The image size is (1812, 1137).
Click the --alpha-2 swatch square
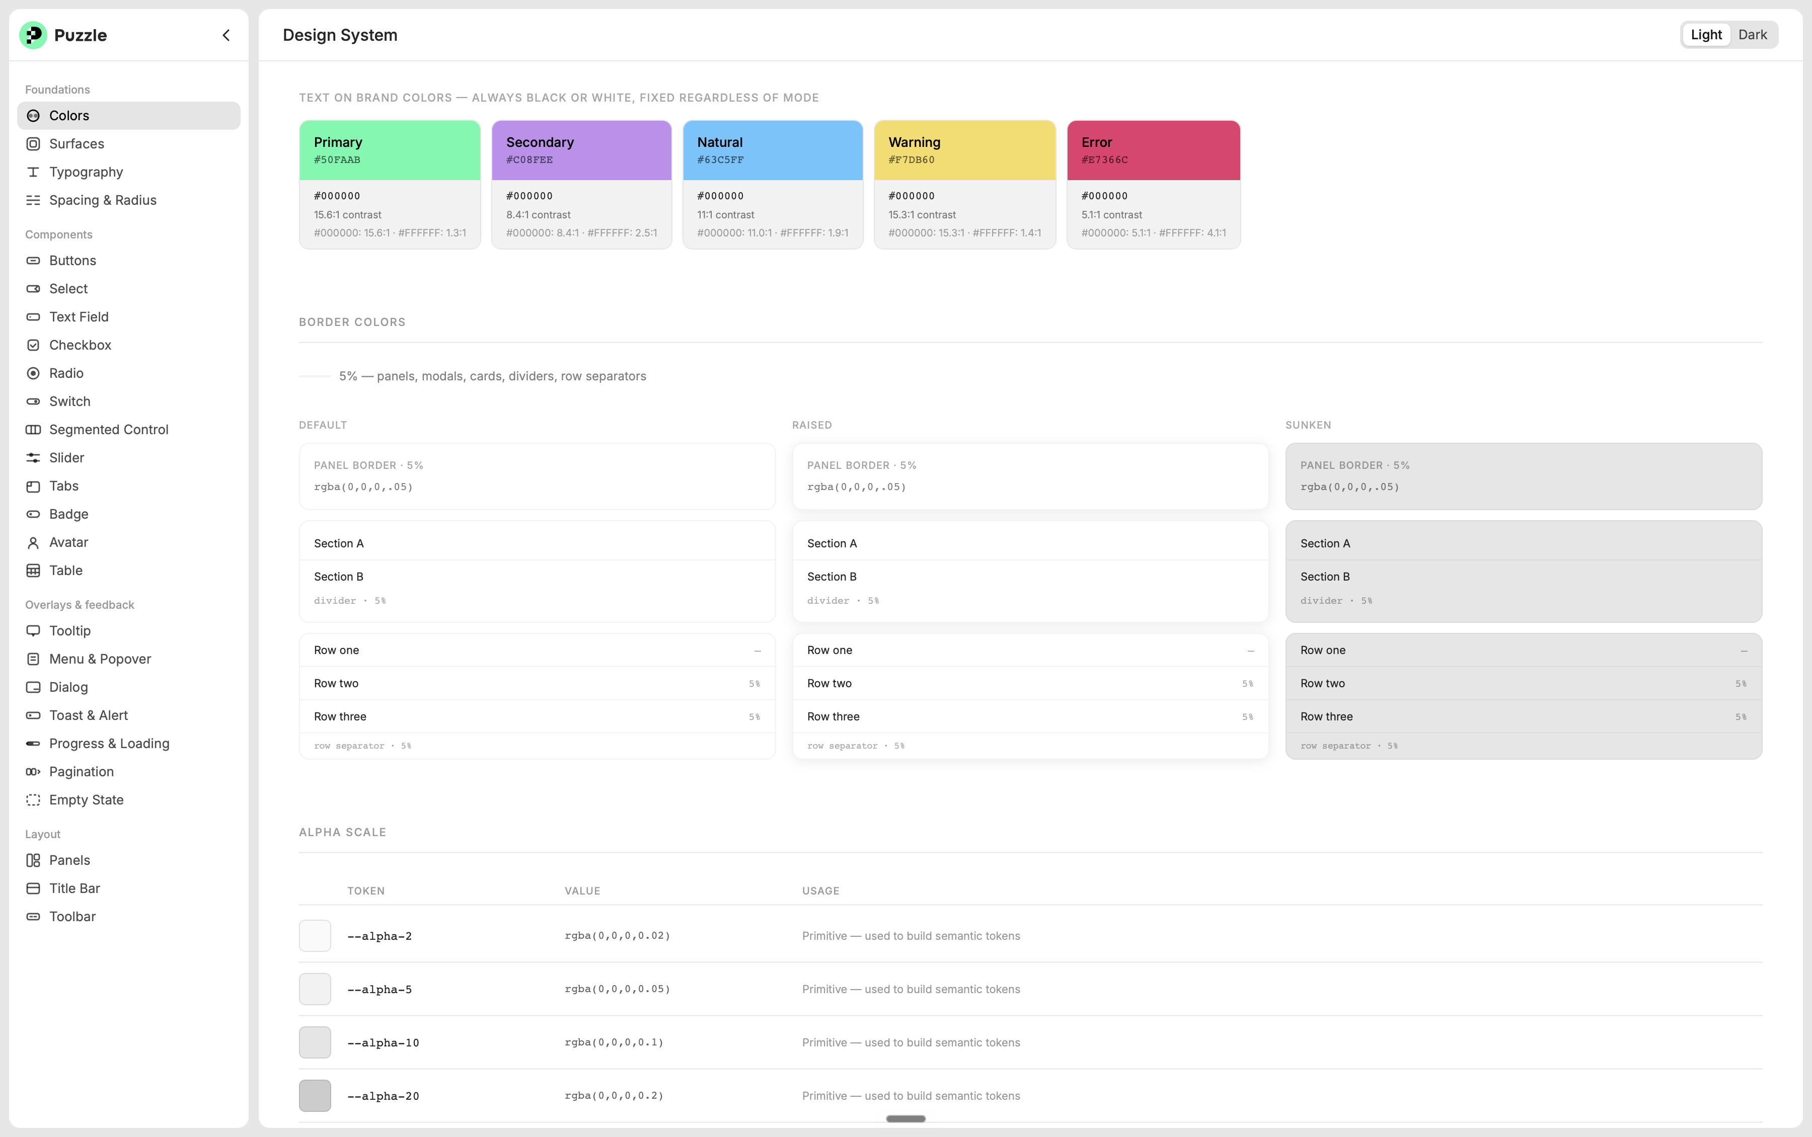pyautogui.click(x=315, y=936)
